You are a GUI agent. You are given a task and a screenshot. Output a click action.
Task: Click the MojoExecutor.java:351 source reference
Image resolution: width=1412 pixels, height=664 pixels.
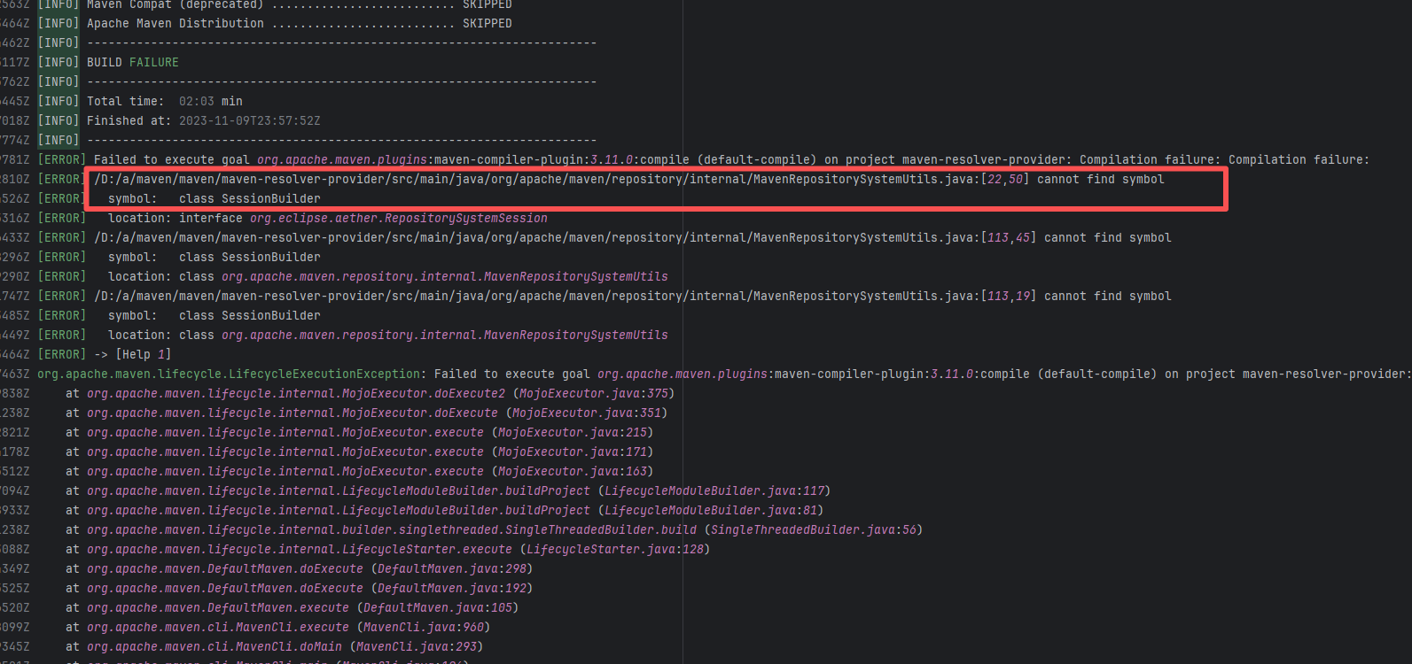pos(586,413)
